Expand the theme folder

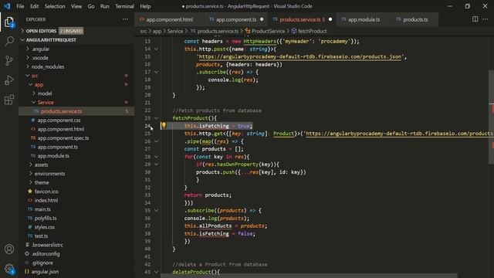click(42, 182)
